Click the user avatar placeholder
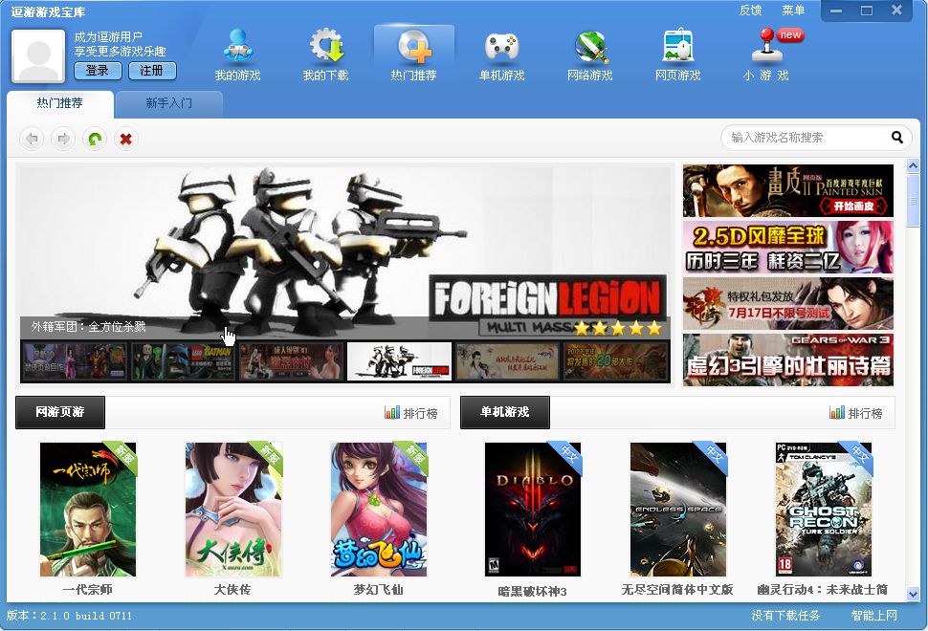Image resolution: width=928 pixels, height=631 pixels. tap(38, 56)
